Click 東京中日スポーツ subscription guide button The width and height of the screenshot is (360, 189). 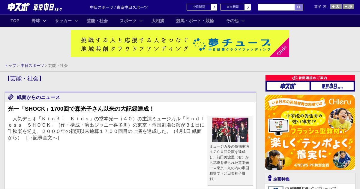point(332,86)
